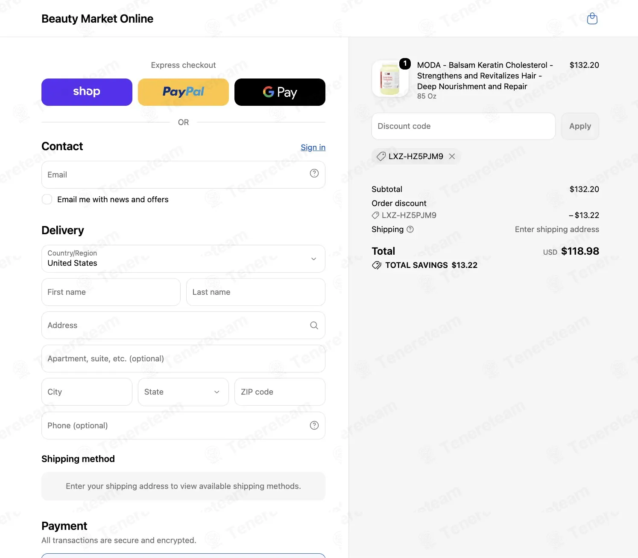Go to Beauty Market Online store title
The image size is (638, 558).
point(97,19)
